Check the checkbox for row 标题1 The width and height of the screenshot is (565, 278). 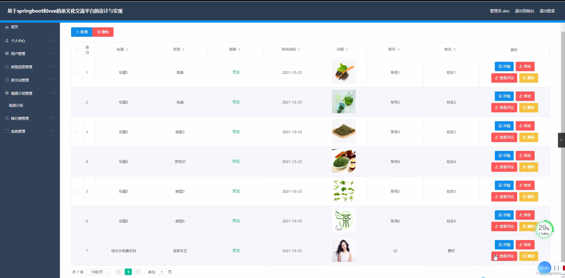point(77,73)
